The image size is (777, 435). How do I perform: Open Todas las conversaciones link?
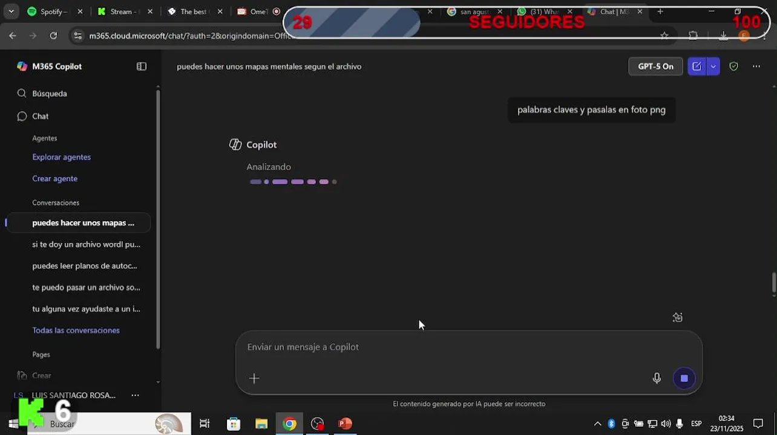(x=76, y=330)
